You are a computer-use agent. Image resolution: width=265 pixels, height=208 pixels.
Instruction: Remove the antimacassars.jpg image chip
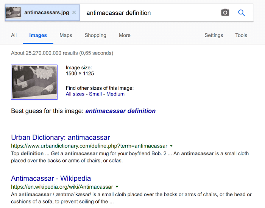pyautogui.click(x=74, y=13)
